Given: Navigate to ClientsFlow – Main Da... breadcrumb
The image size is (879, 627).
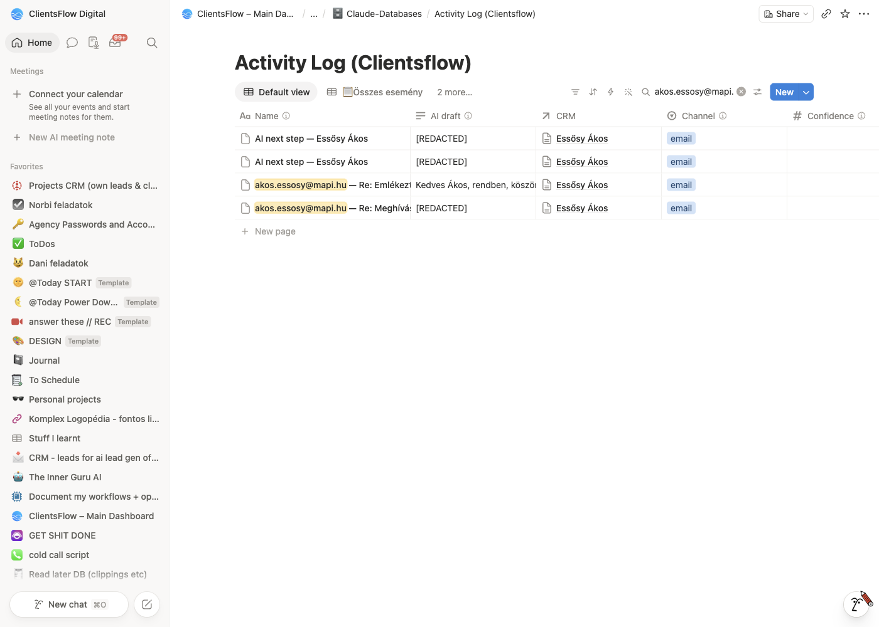Looking at the screenshot, I should pyautogui.click(x=238, y=14).
